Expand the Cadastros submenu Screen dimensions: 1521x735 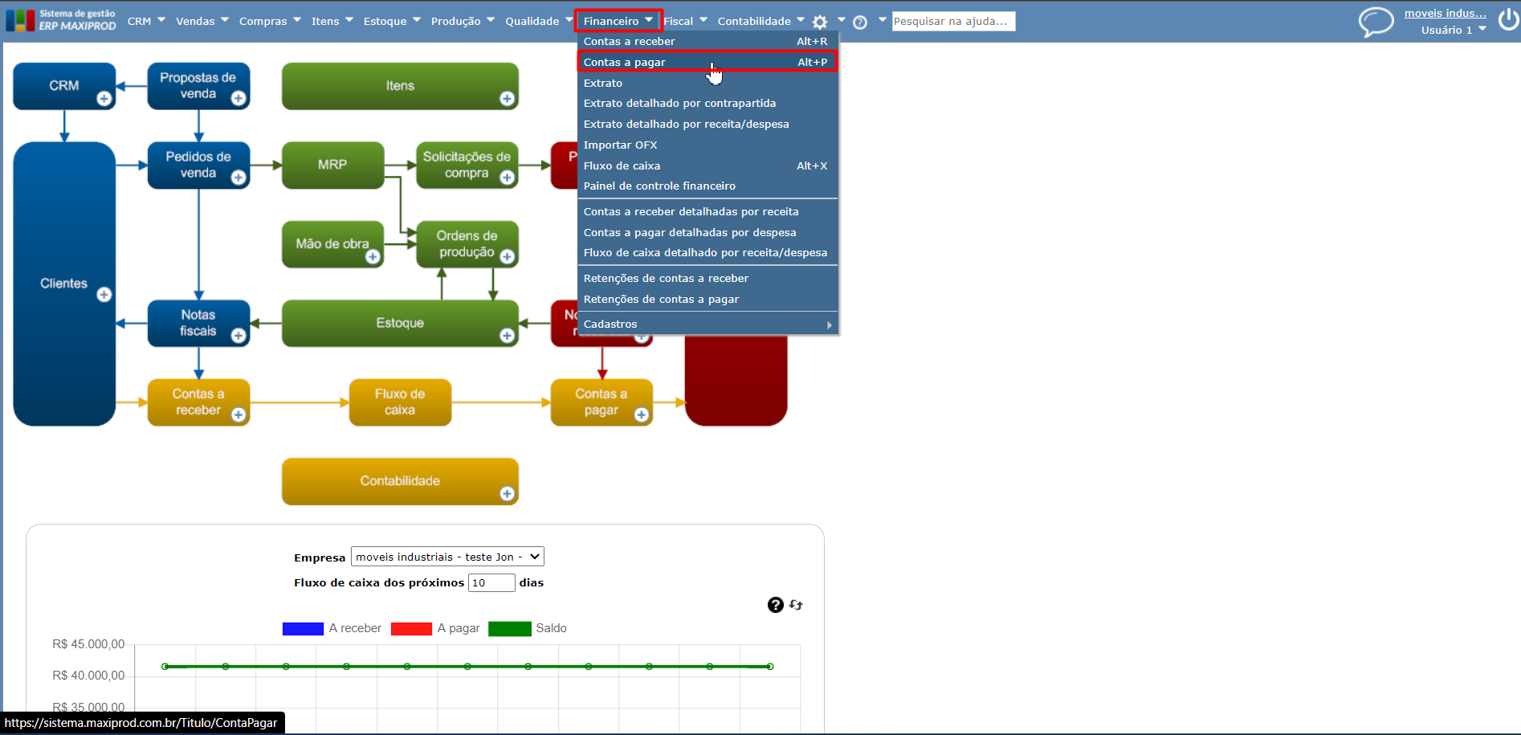pyautogui.click(x=707, y=325)
